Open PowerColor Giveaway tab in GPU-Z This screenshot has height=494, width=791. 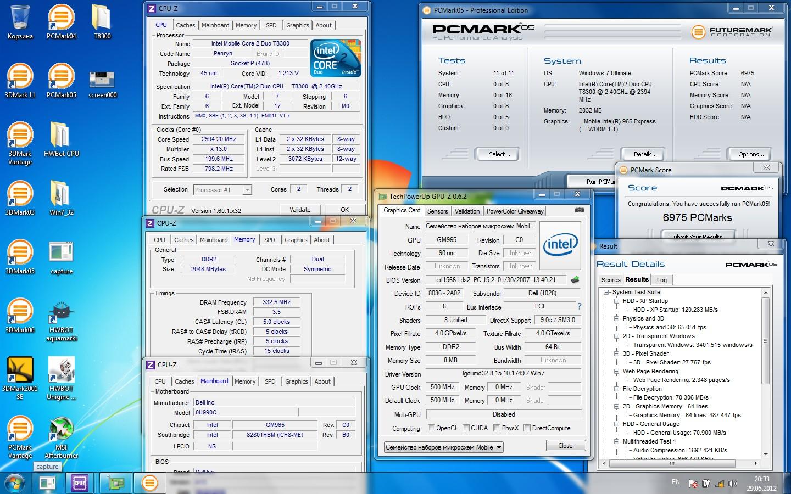515,211
